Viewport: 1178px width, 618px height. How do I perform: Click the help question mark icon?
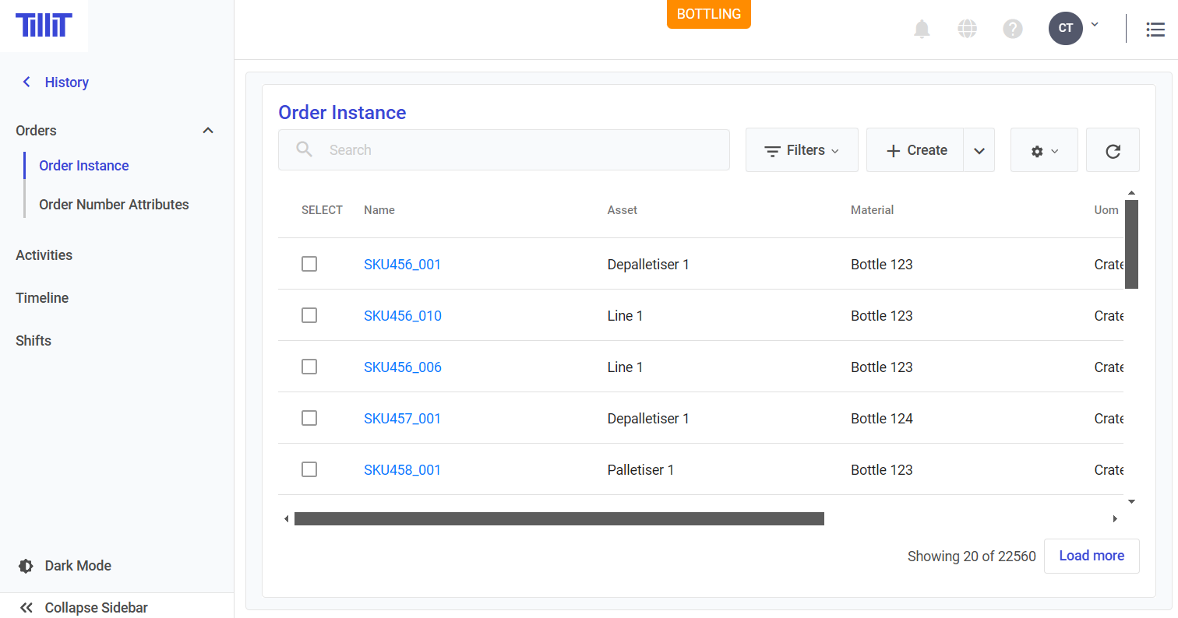[1012, 30]
